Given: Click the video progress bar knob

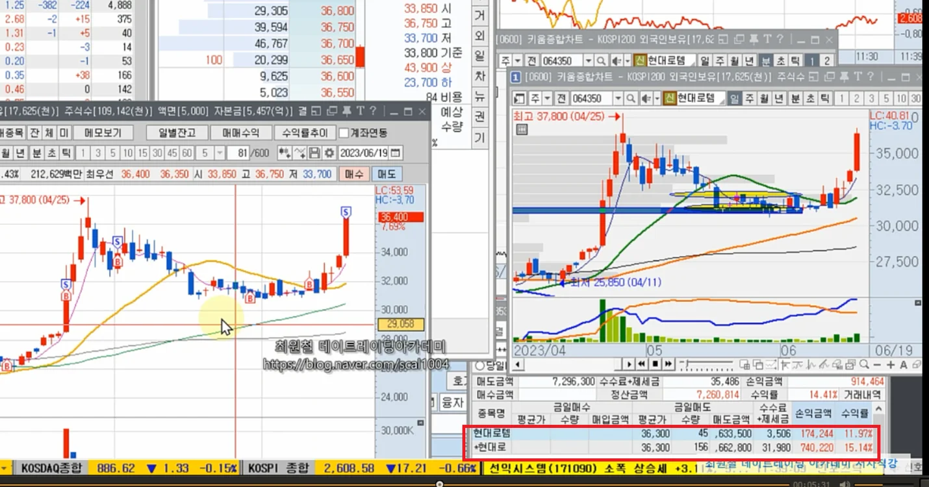Looking at the screenshot, I should (440, 484).
